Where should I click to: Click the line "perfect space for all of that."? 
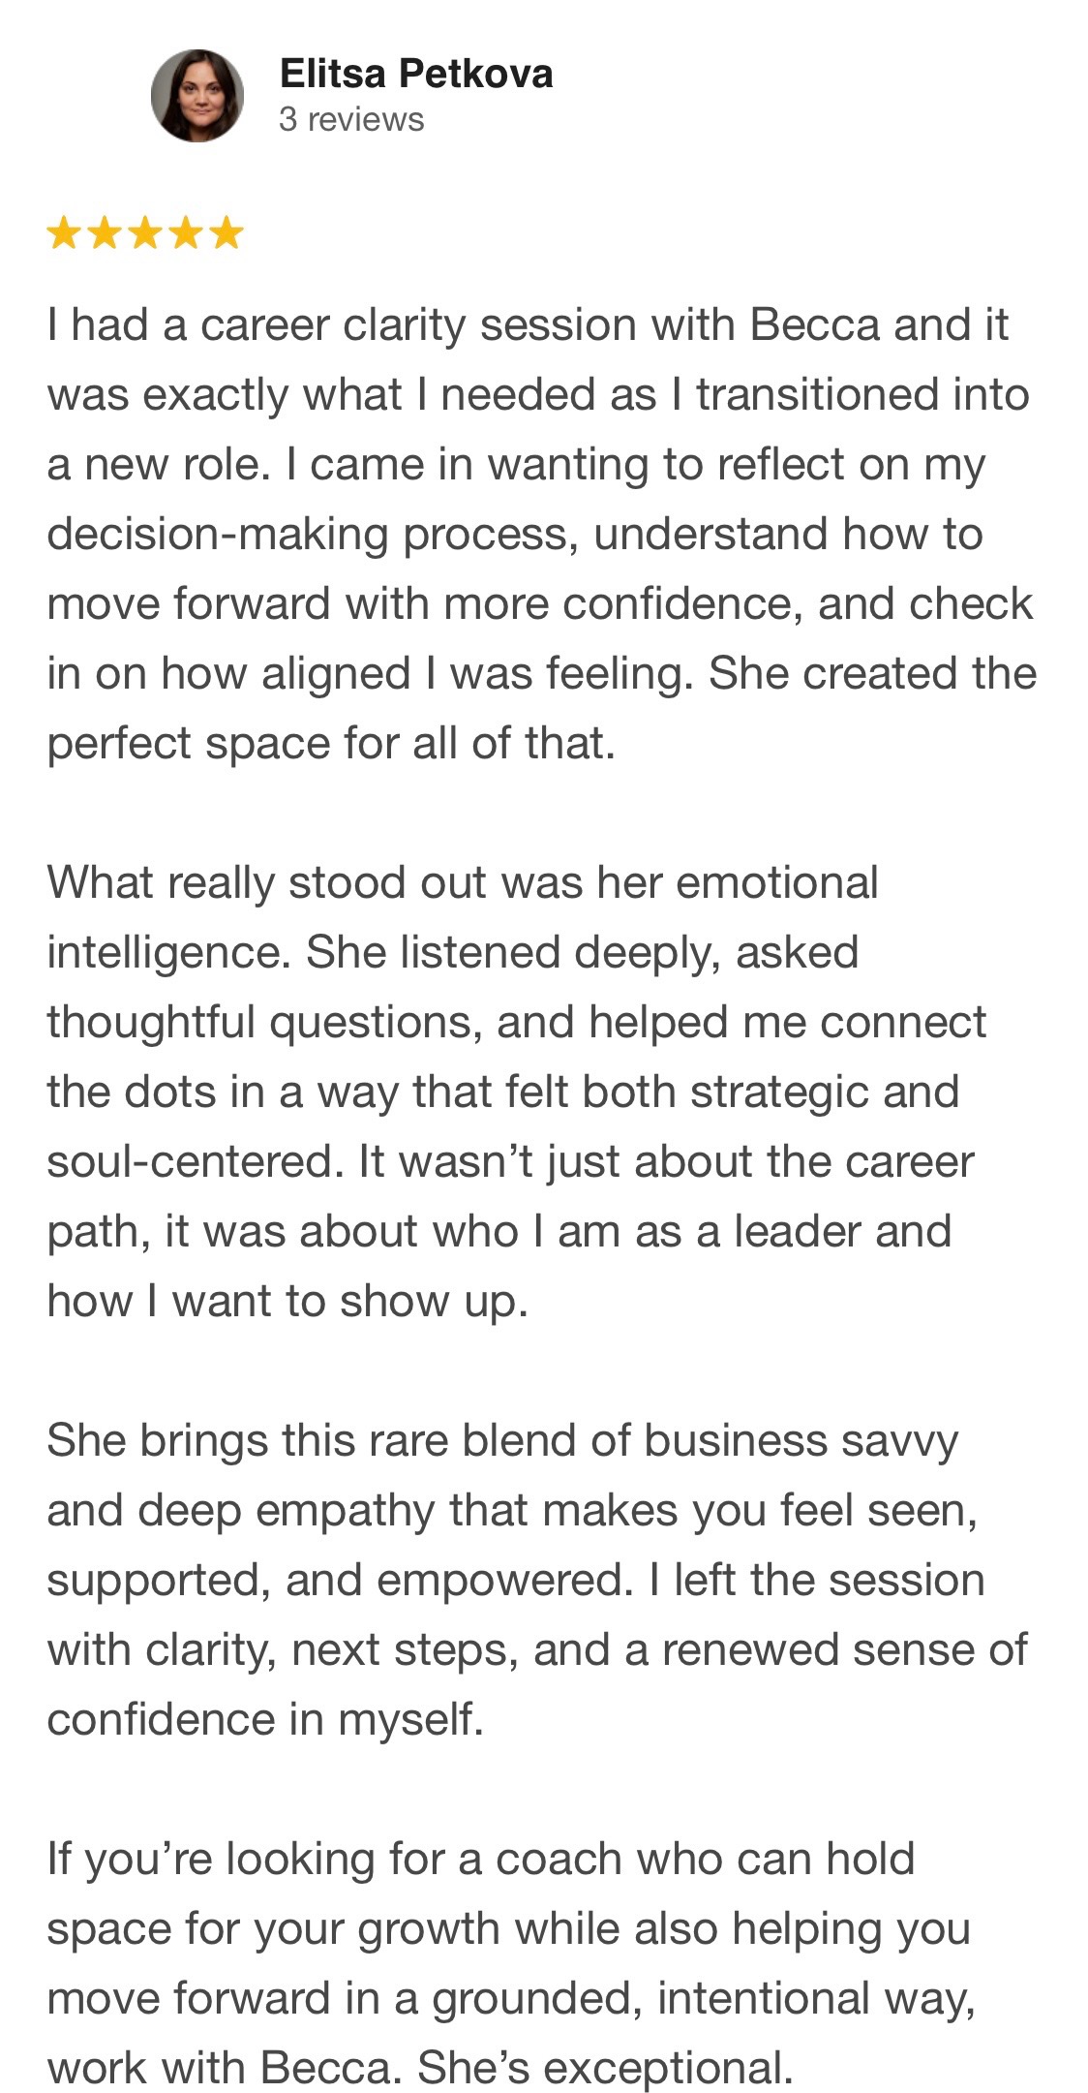pyautogui.click(x=331, y=743)
